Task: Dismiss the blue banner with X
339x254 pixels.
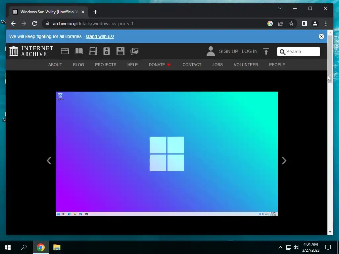Action: [321, 36]
